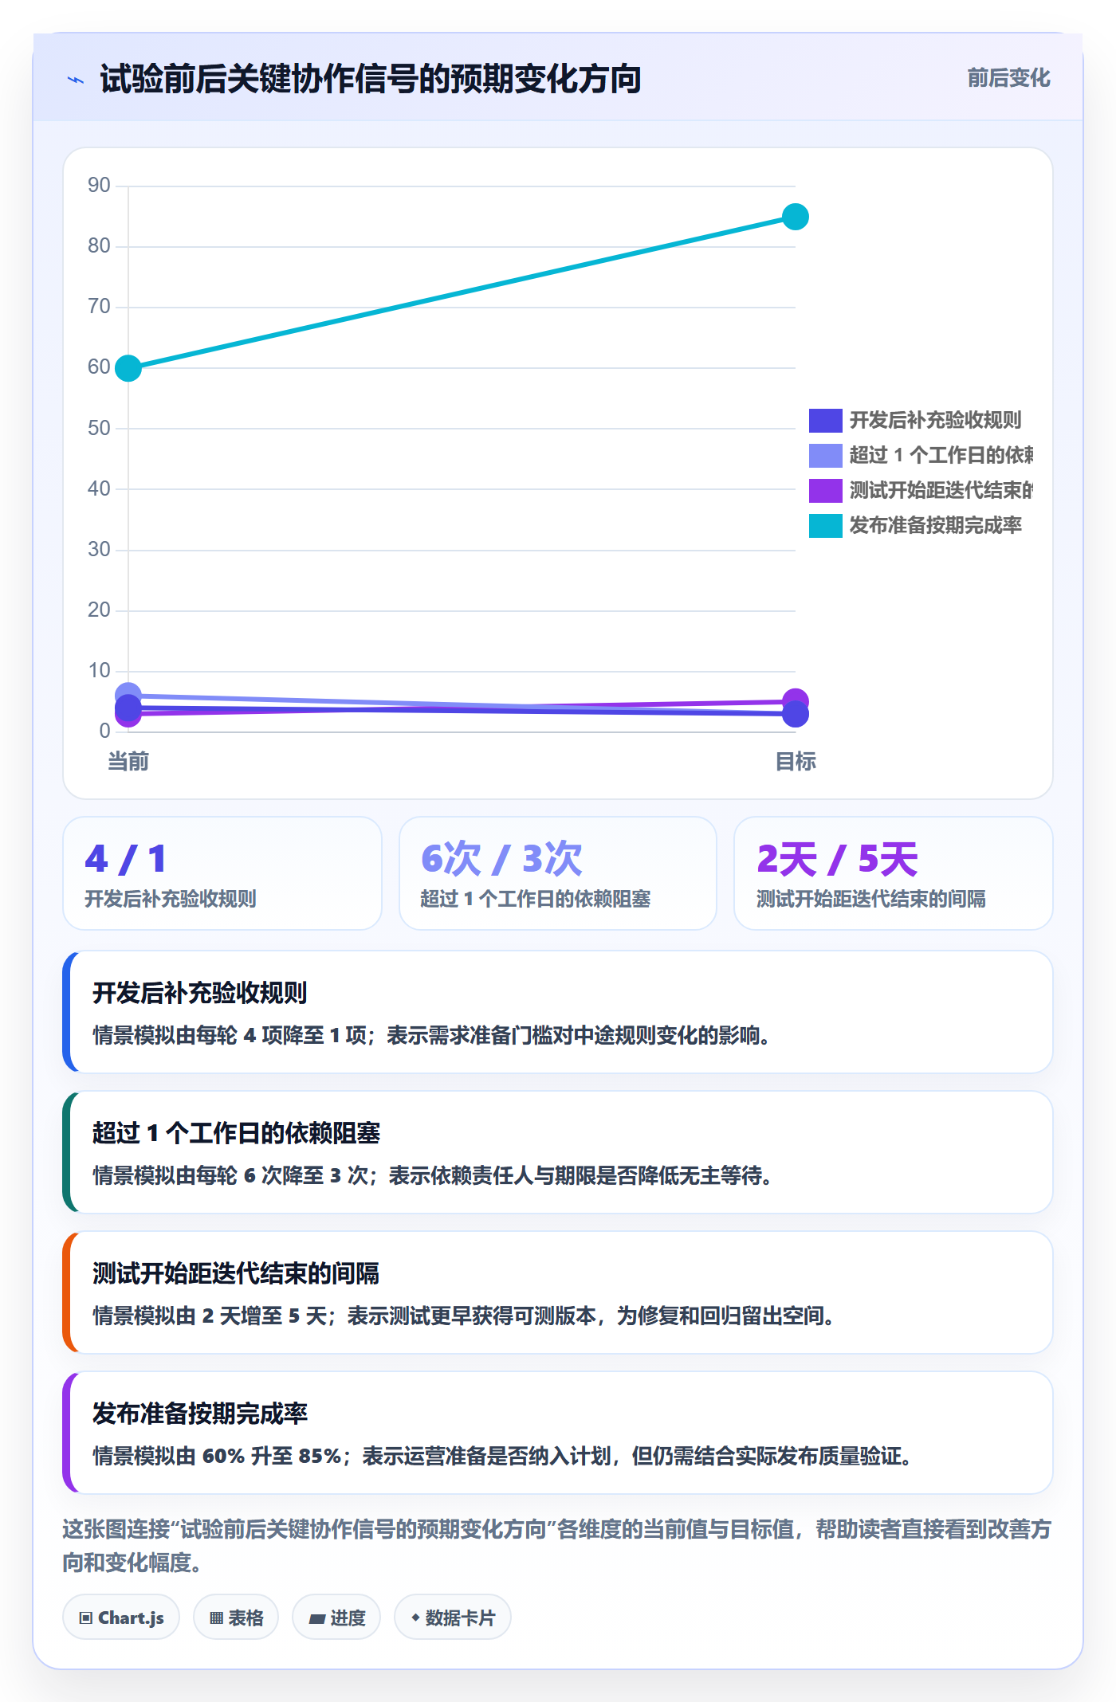Viewport: 1116px width, 1702px height.
Task: Select the 发布准备按期完成率 panel heading
Action: (x=200, y=1414)
